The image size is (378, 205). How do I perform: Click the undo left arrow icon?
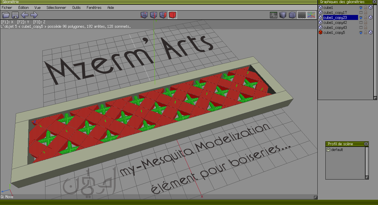coord(25,15)
